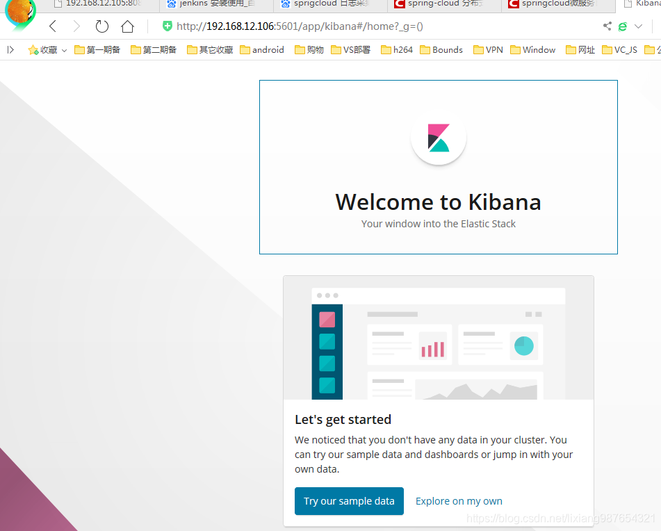Screen dimensions: 661x531
Task: Open the 收藏 favorites star icon
Action: click(x=33, y=50)
